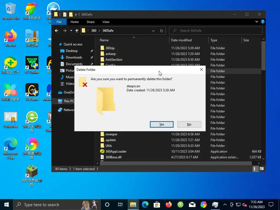280x210 pixels.
Task: Cancel deletion with the No button
Action: coord(189,124)
